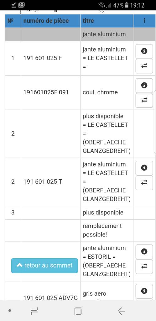Tap swap icon for part 191 601 025 F
156x321 pixels.
(x=144, y=66)
